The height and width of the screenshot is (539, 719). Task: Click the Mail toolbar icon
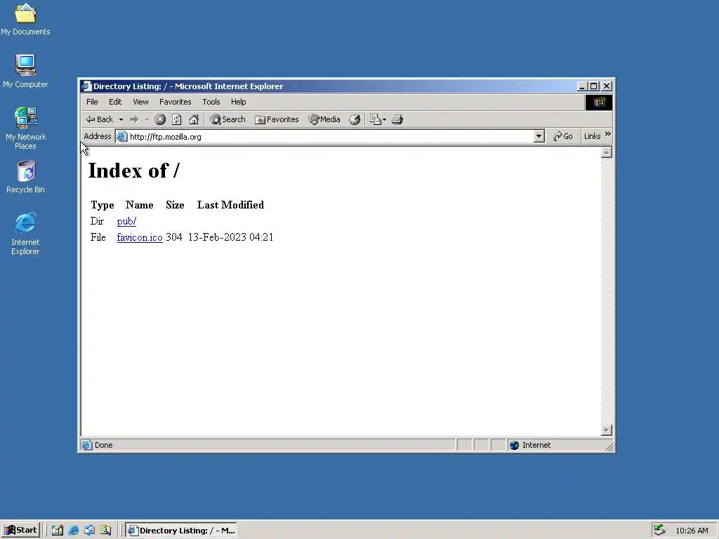pos(375,119)
